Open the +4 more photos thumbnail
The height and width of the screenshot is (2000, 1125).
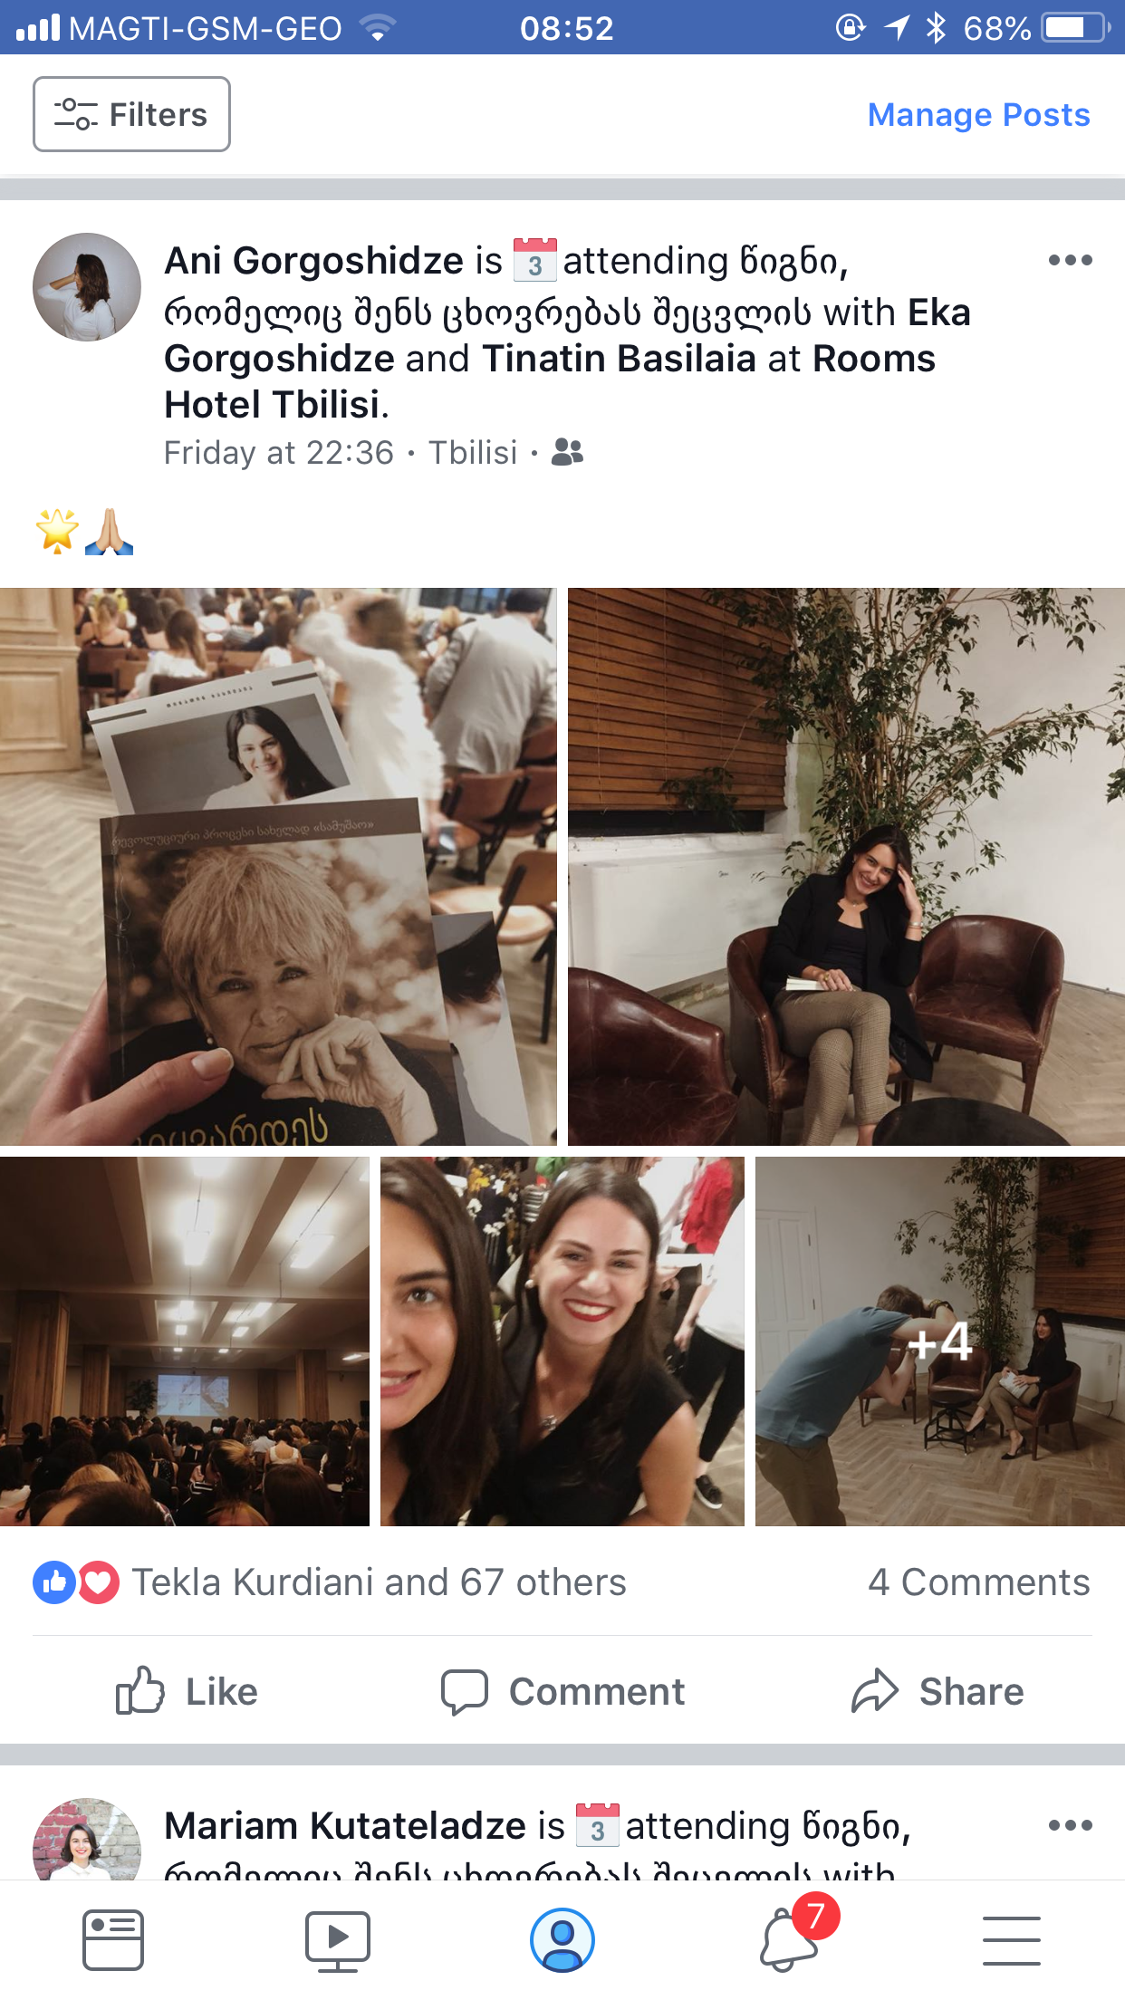(940, 1341)
